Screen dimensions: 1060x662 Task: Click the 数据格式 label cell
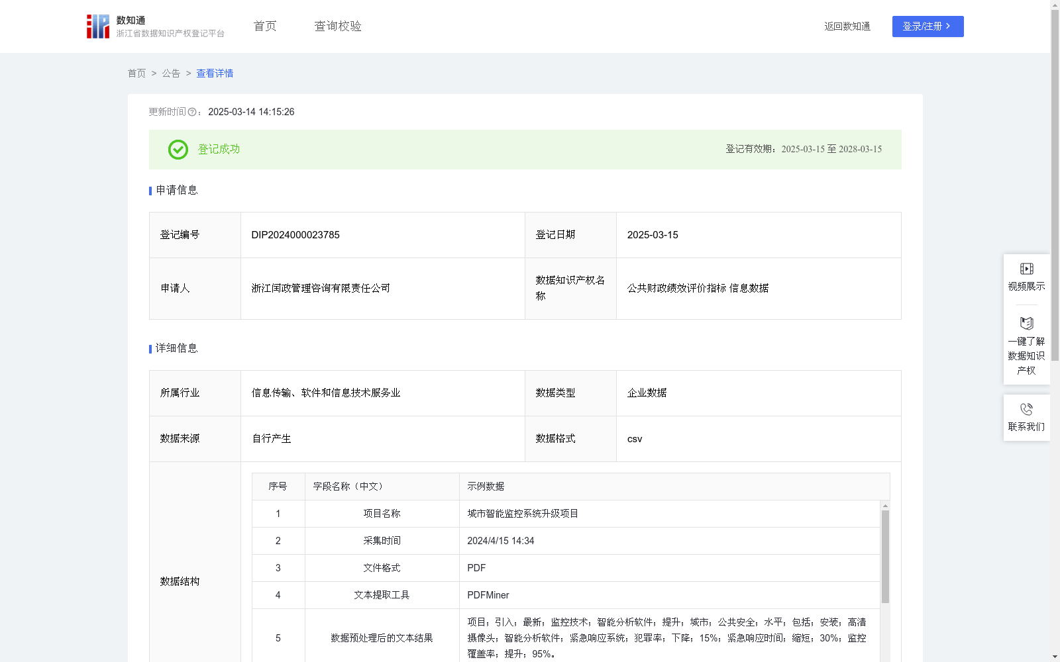570,439
